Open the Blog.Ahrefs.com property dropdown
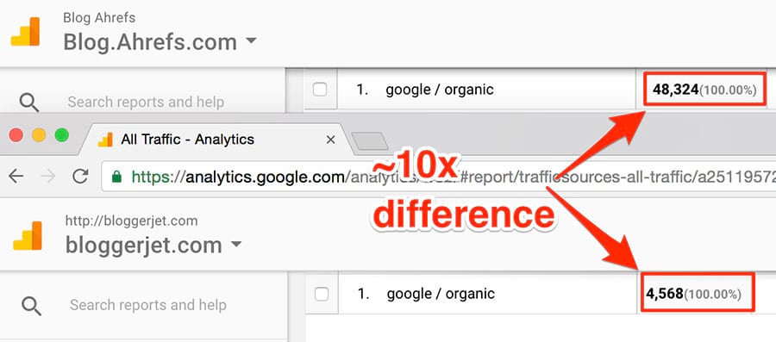The width and height of the screenshot is (776, 342). pos(252,40)
